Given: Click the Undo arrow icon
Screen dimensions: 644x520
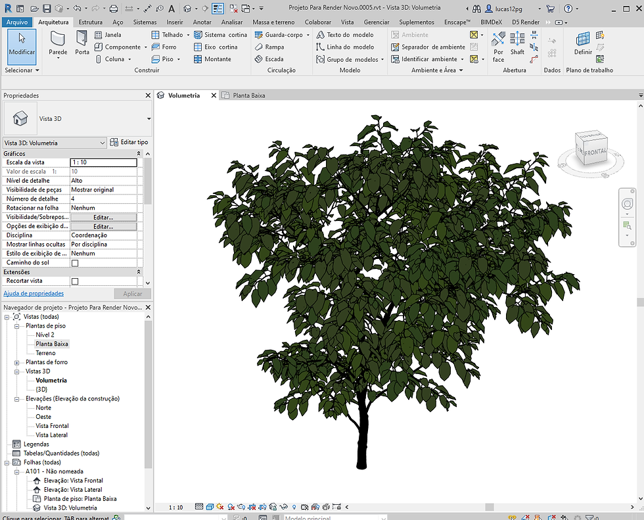Looking at the screenshot, I should pyautogui.click(x=78, y=8).
